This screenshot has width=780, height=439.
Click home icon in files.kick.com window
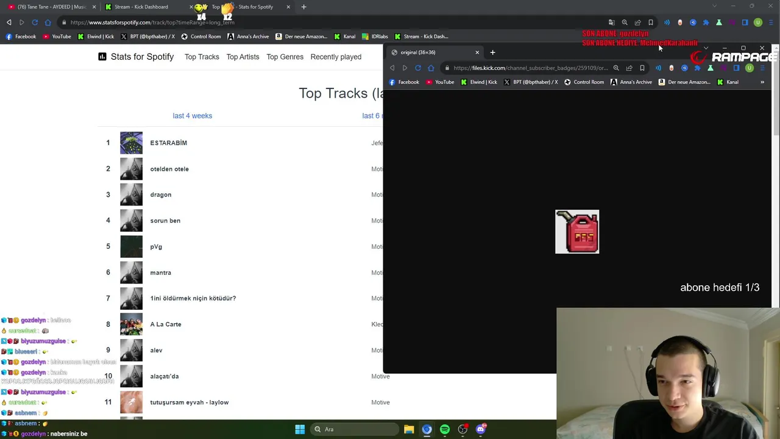431,68
